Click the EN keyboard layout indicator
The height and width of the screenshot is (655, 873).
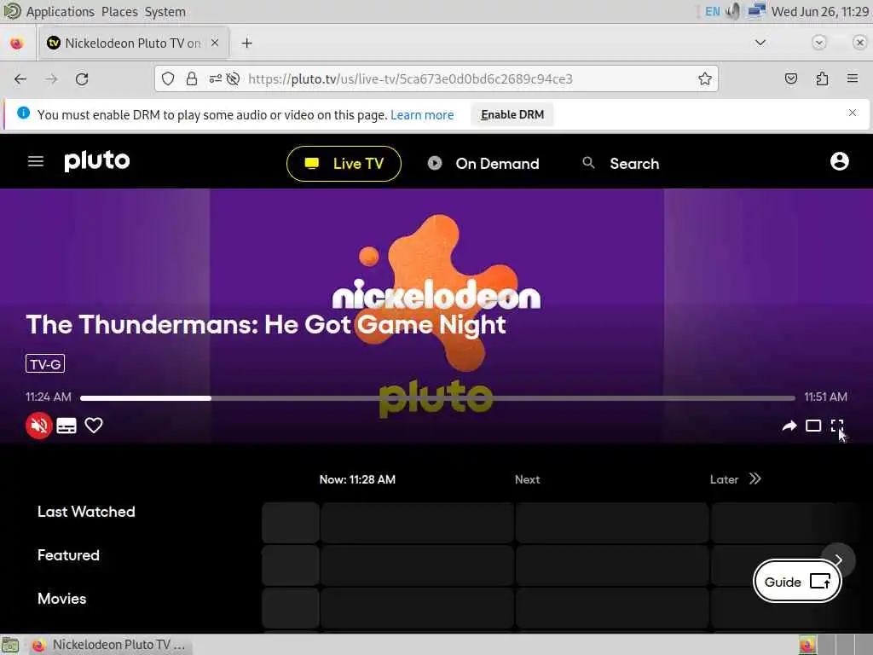coord(712,11)
